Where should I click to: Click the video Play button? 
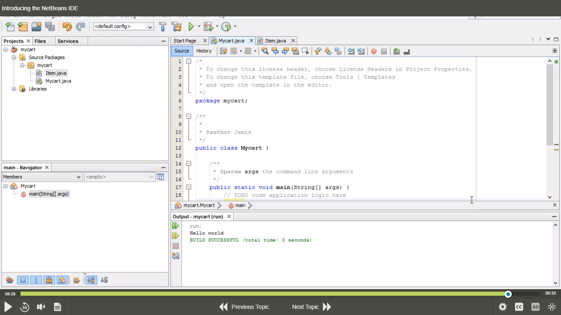(8, 307)
